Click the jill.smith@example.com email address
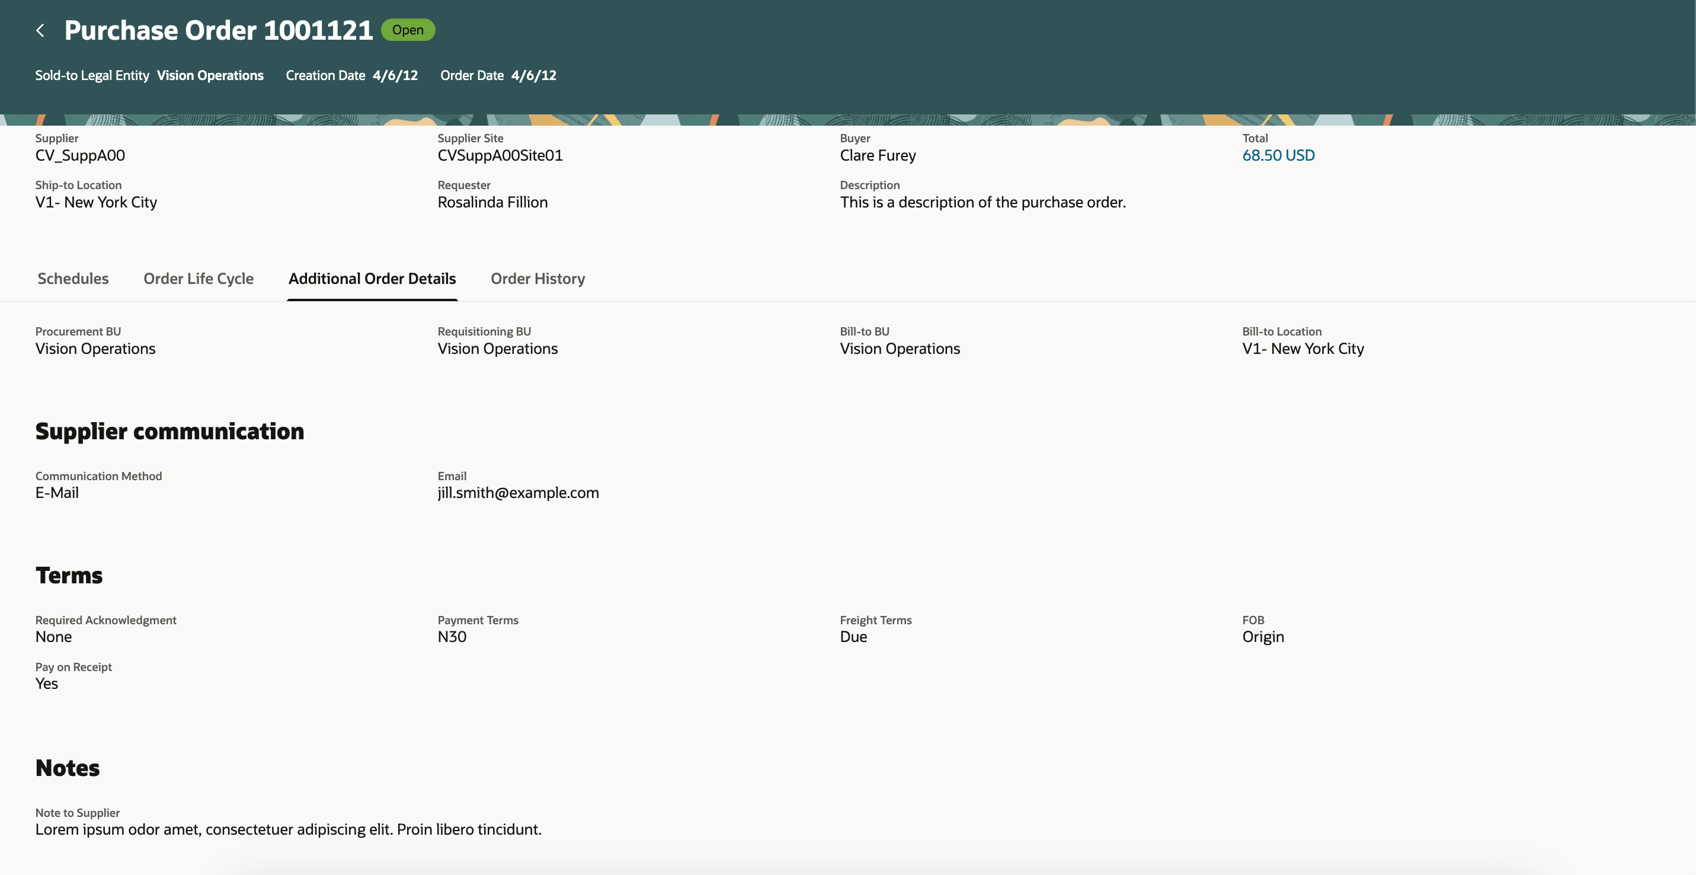1696x875 pixels. (x=518, y=493)
